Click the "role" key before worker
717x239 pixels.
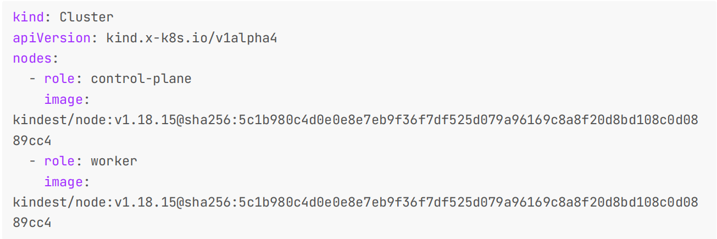pos(59,161)
